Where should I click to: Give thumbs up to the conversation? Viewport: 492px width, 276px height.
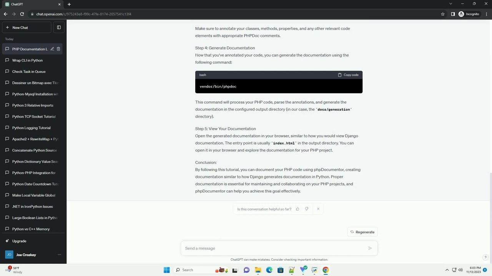(298, 209)
